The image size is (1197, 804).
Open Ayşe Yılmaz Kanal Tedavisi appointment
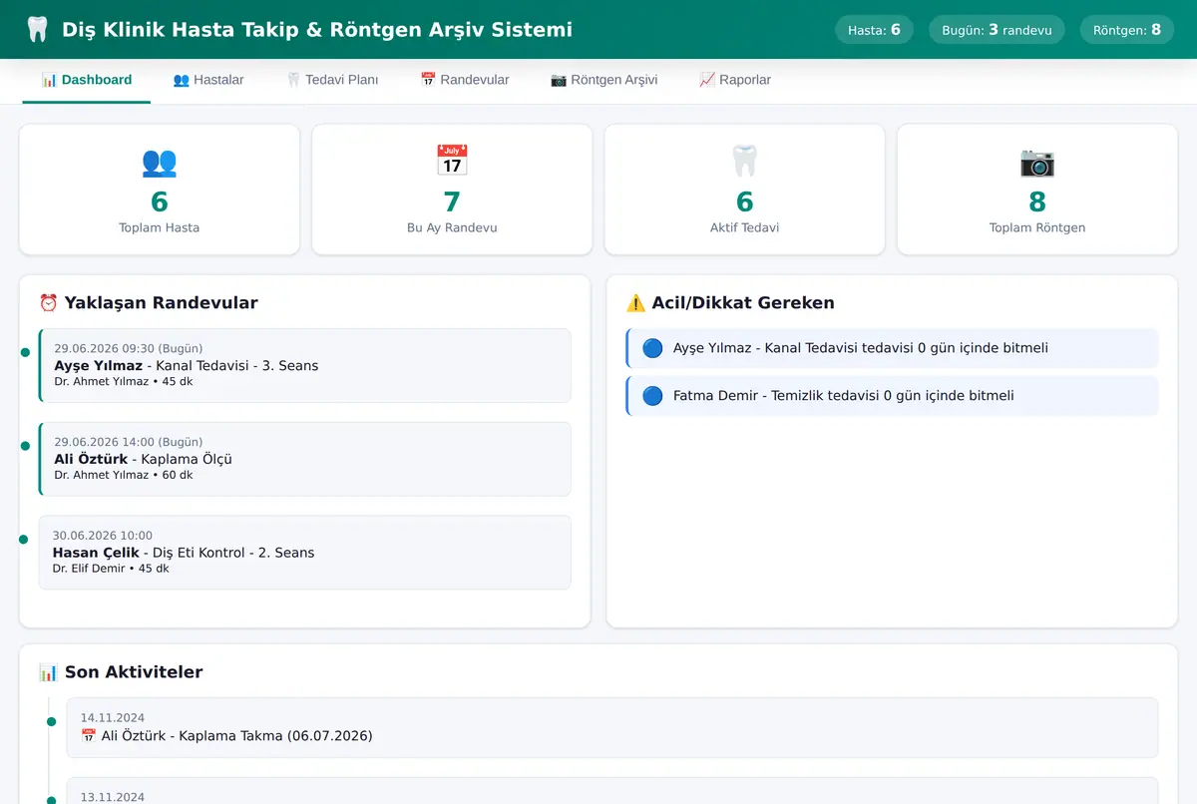[x=305, y=365]
